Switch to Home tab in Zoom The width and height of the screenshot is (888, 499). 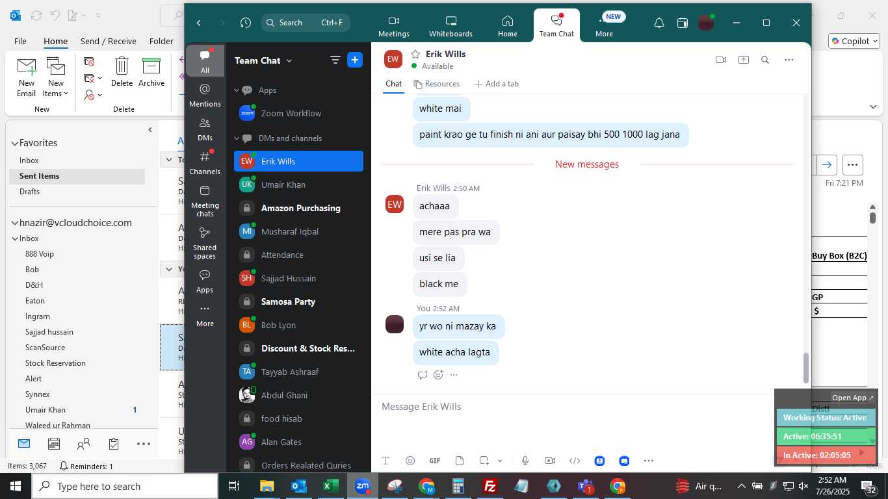[x=508, y=26]
